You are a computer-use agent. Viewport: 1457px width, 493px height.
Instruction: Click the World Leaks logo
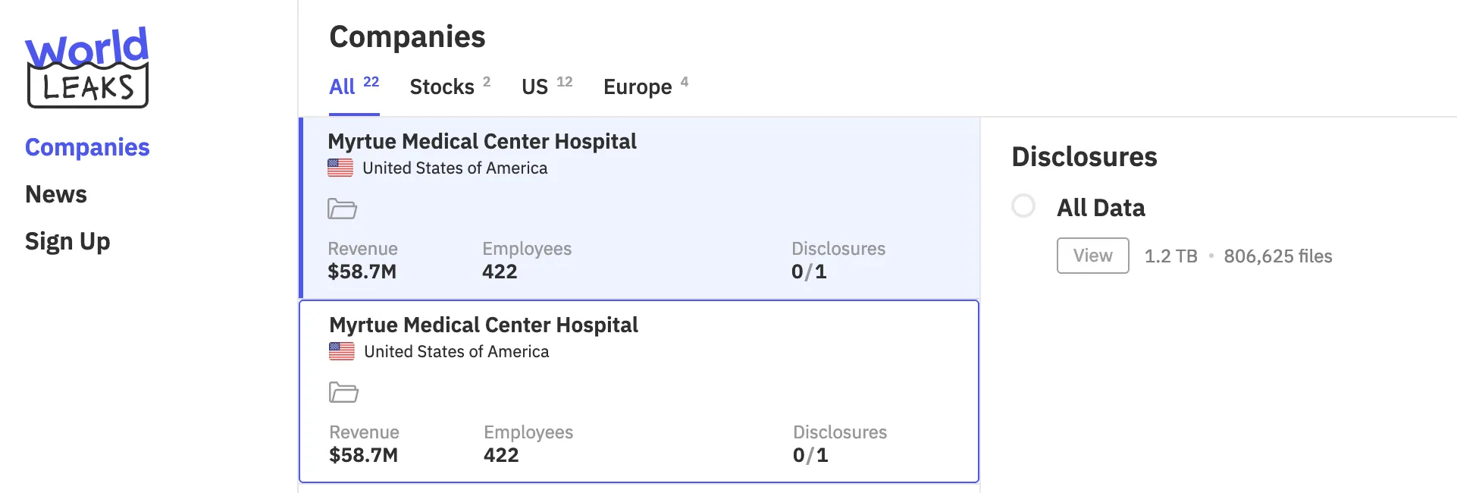pyautogui.click(x=87, y=68)
